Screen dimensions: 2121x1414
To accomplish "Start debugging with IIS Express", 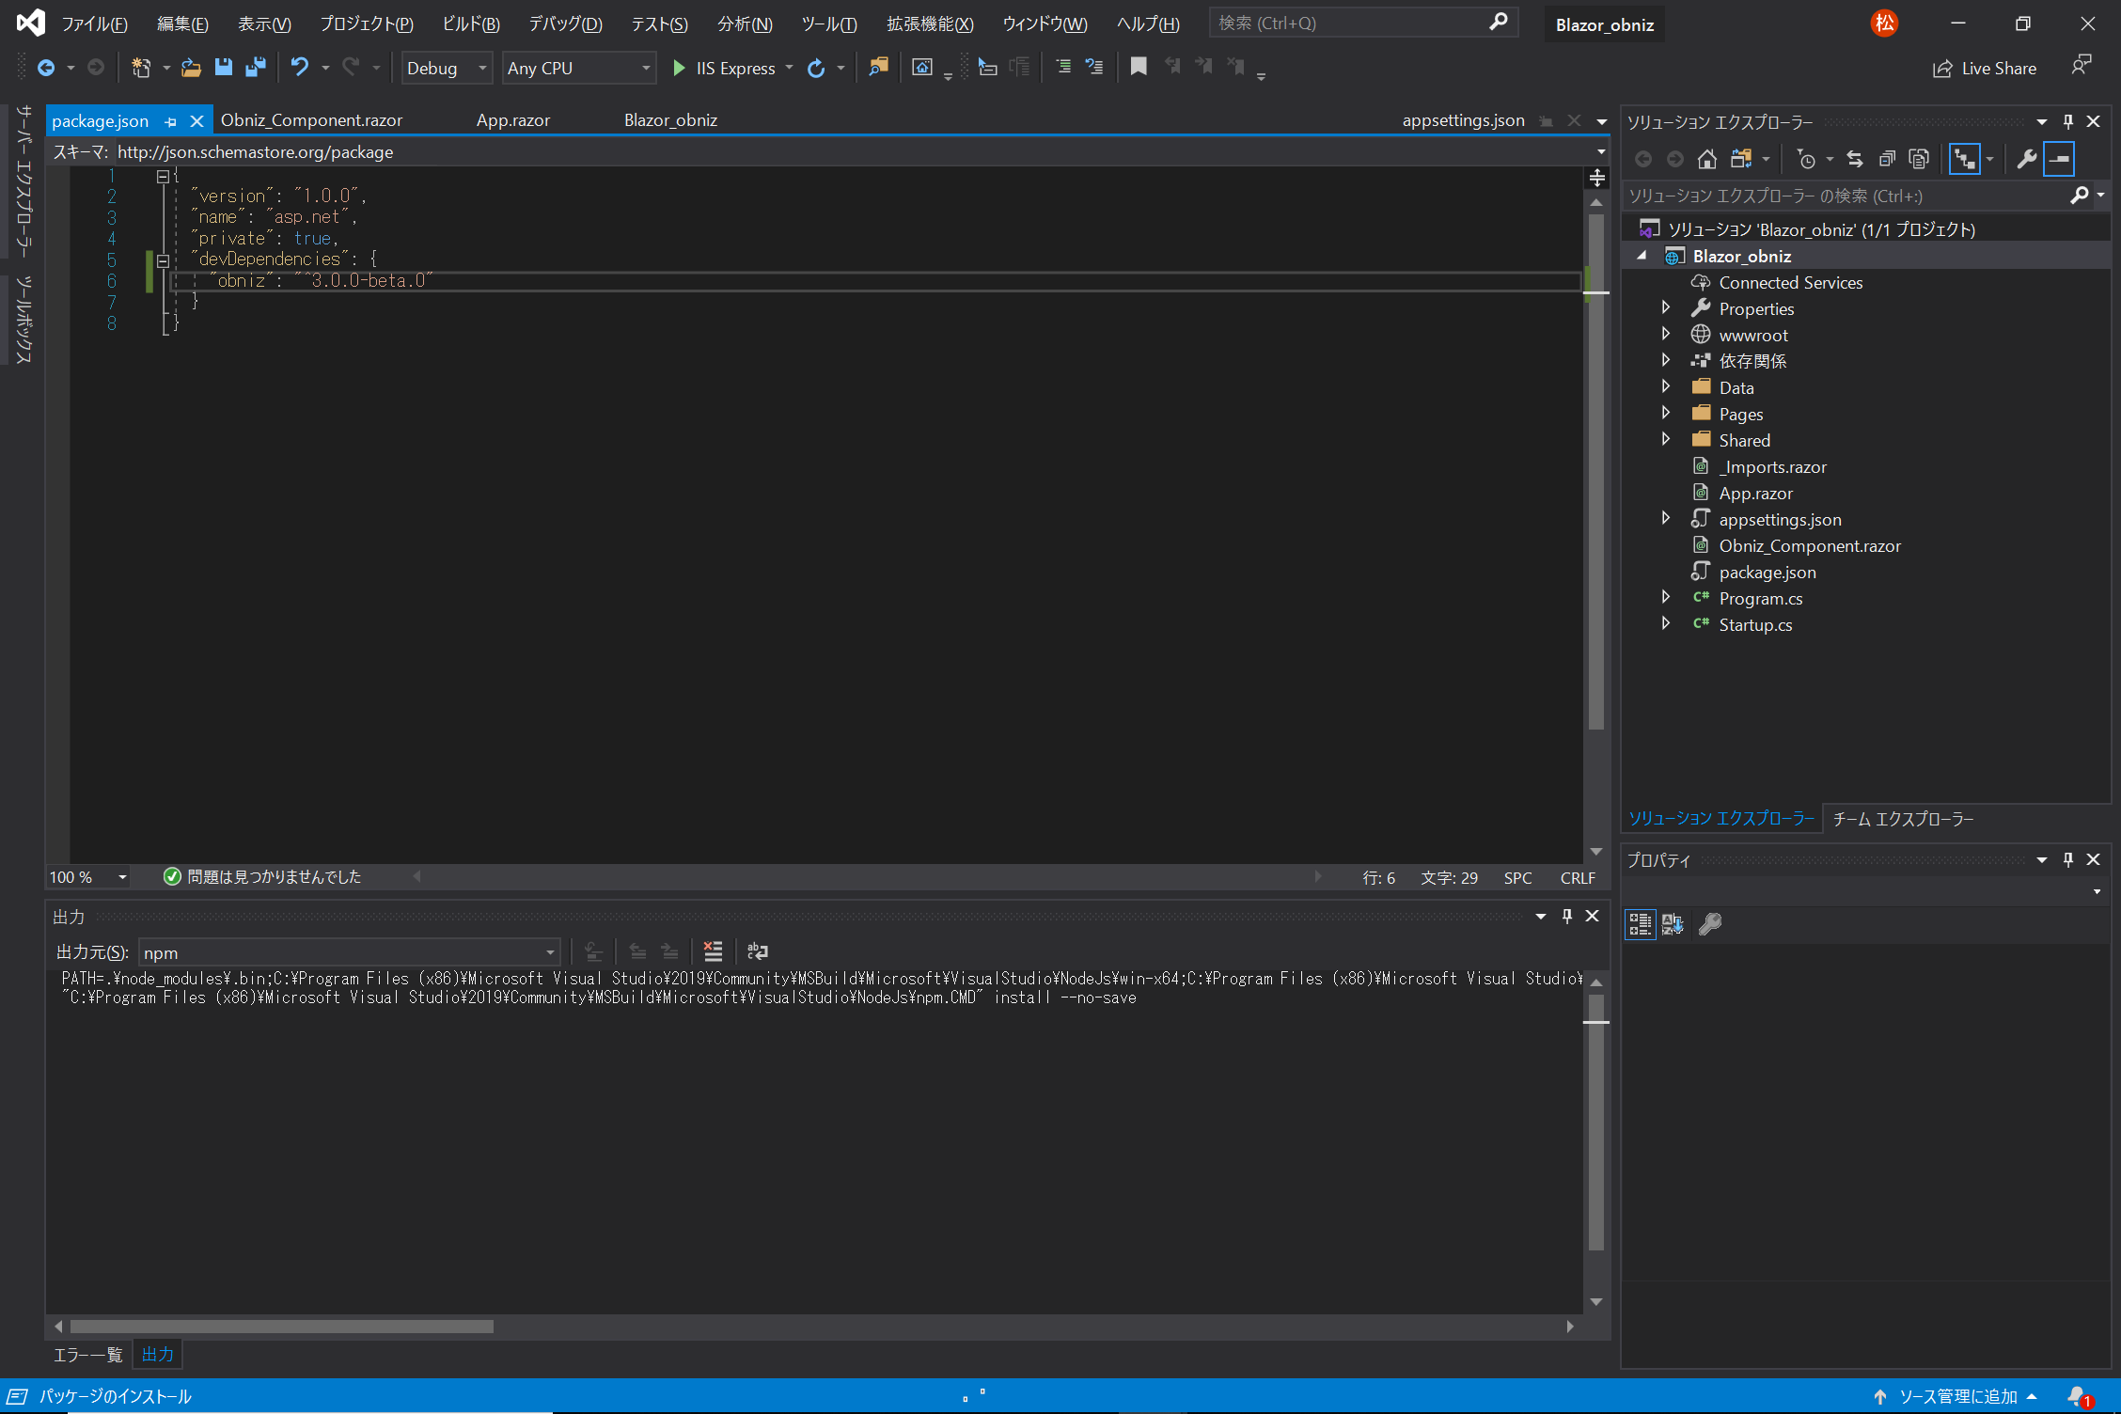I will click(724, 68).
